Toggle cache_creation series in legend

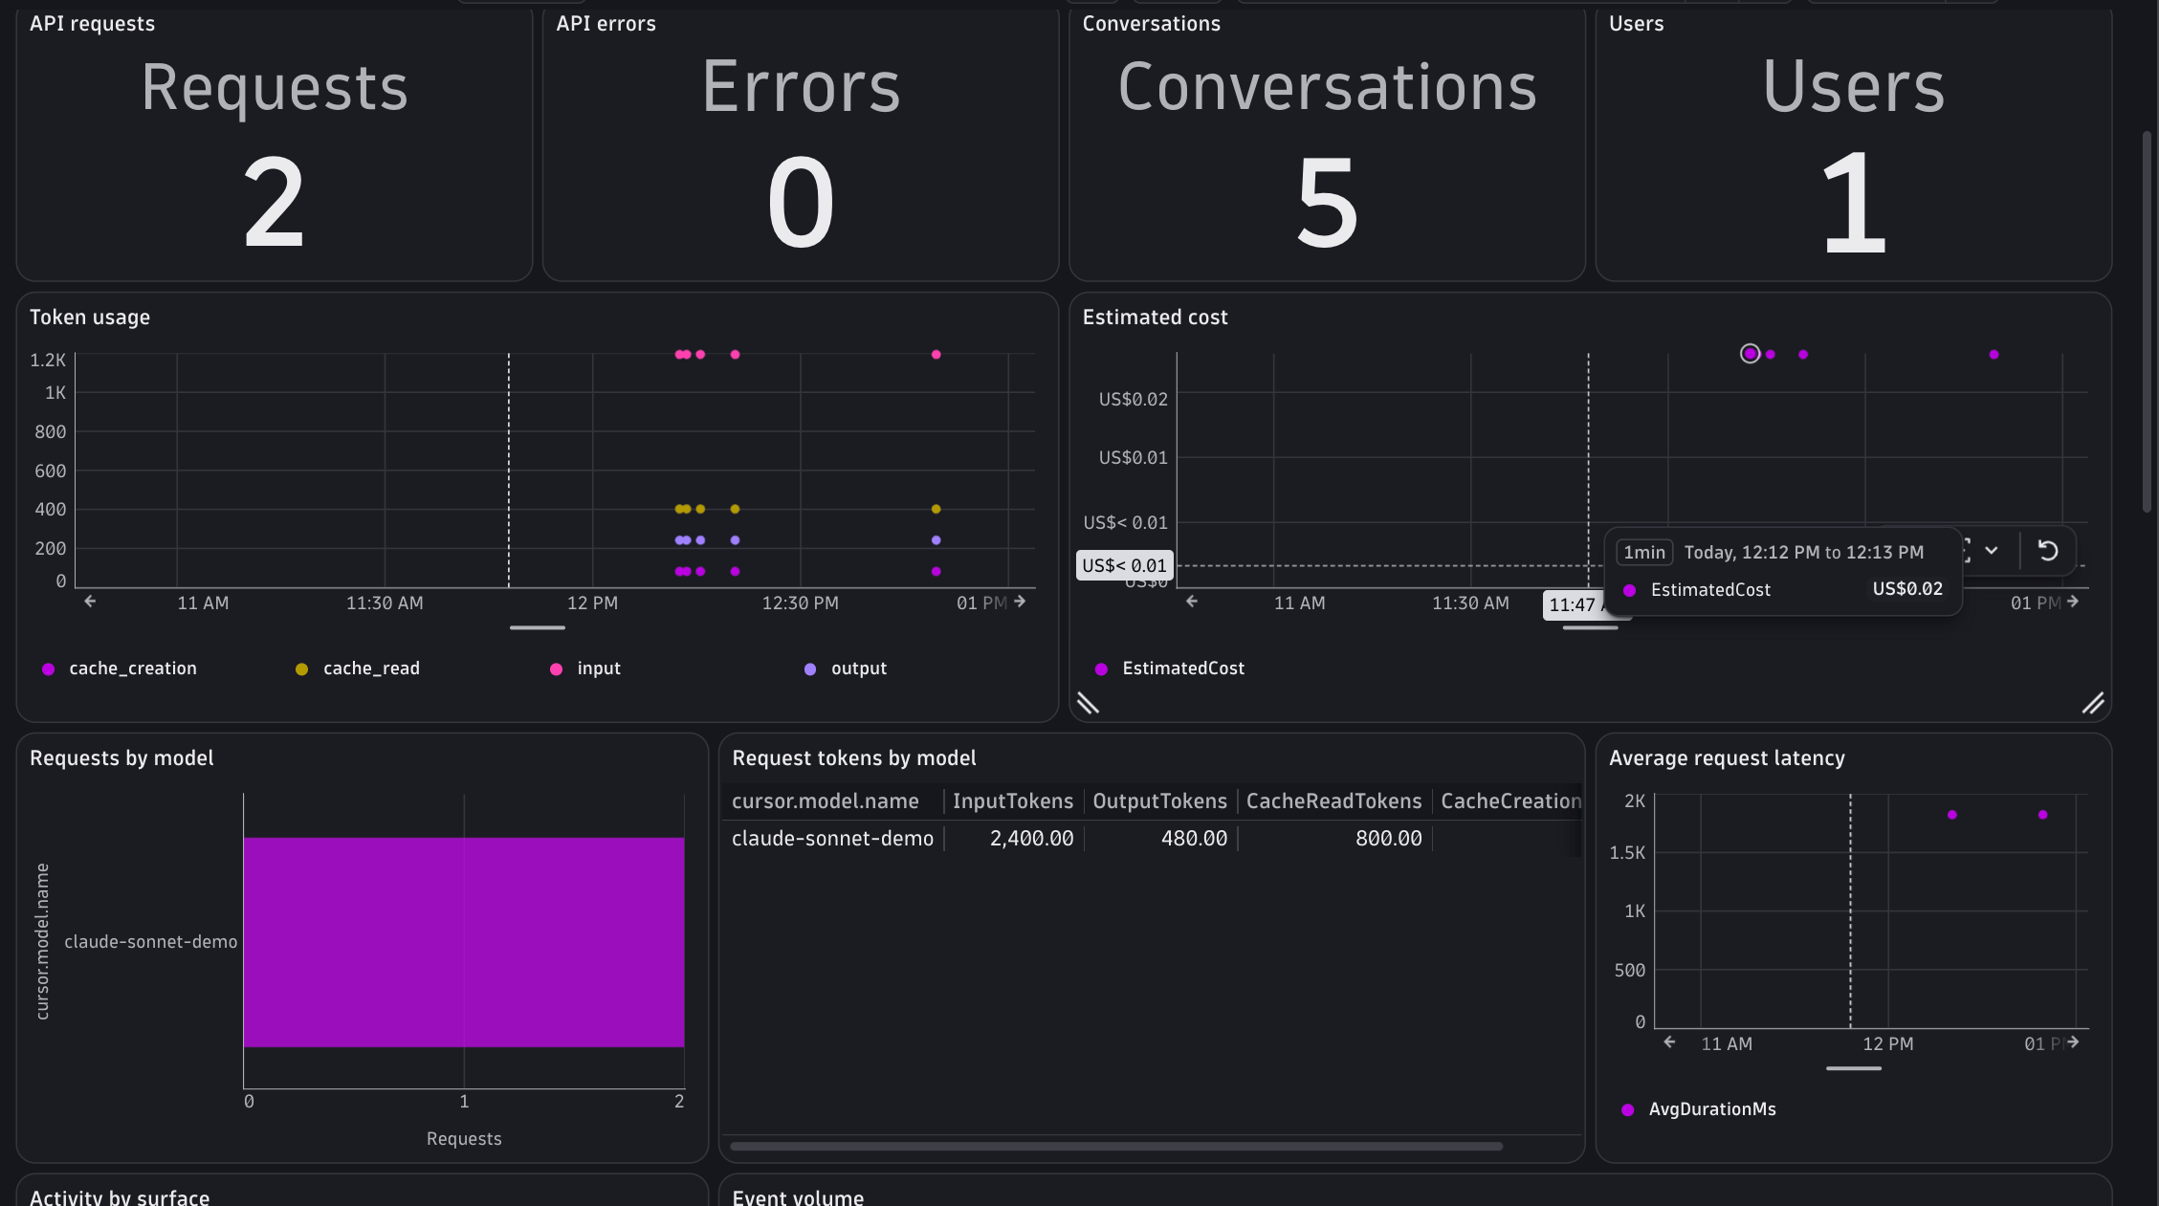tap(120, 669)
